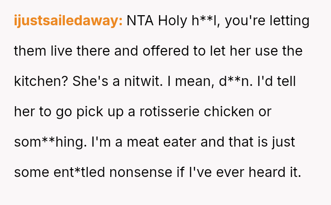
Task: Click the censored word "h**l,"
Action: click(209, 21)
